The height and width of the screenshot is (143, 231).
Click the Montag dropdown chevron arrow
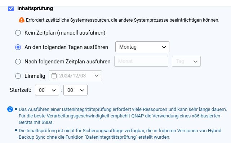pos(164,47)
